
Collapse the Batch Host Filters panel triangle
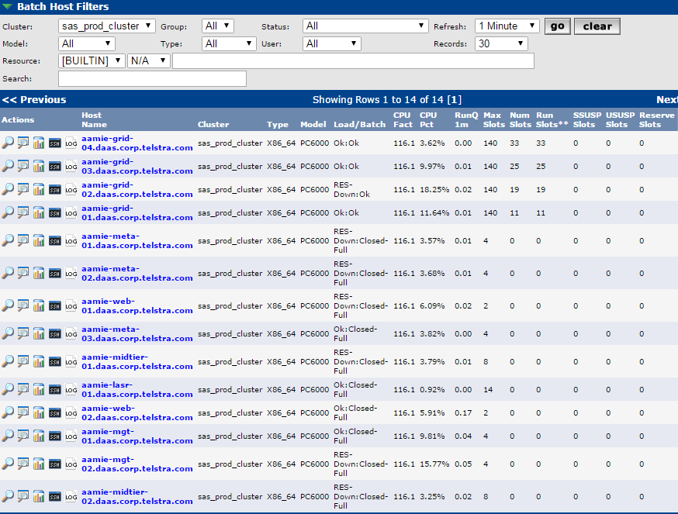click(7, 7)
